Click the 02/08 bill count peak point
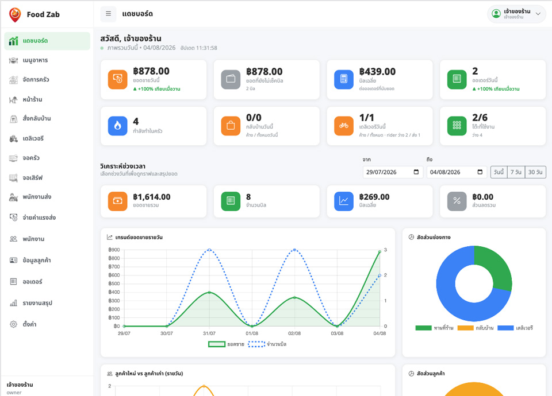The height and width of the screenshot is (396, 552). coord(294,250)
